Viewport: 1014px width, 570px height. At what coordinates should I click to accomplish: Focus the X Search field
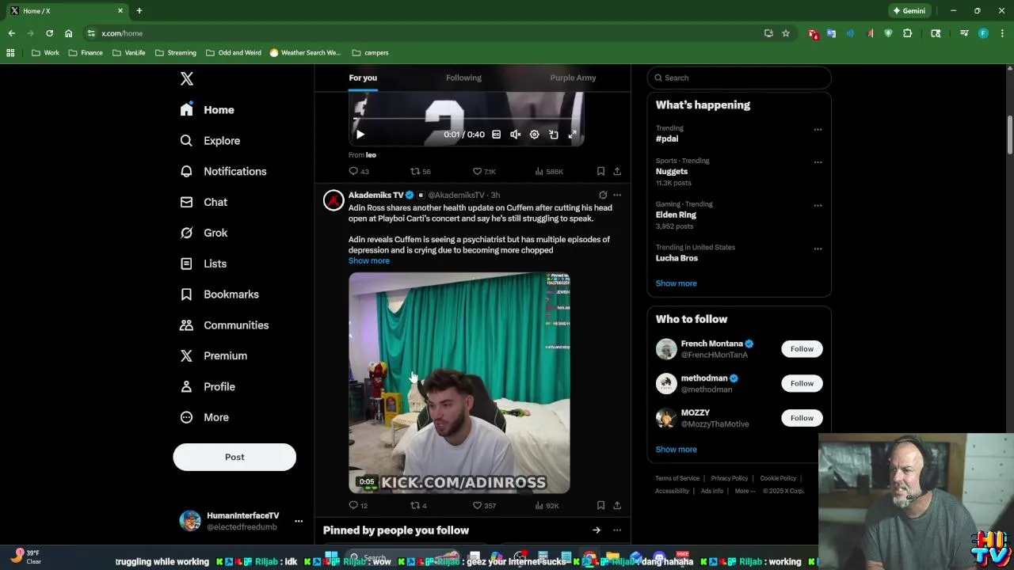[739, 78]
